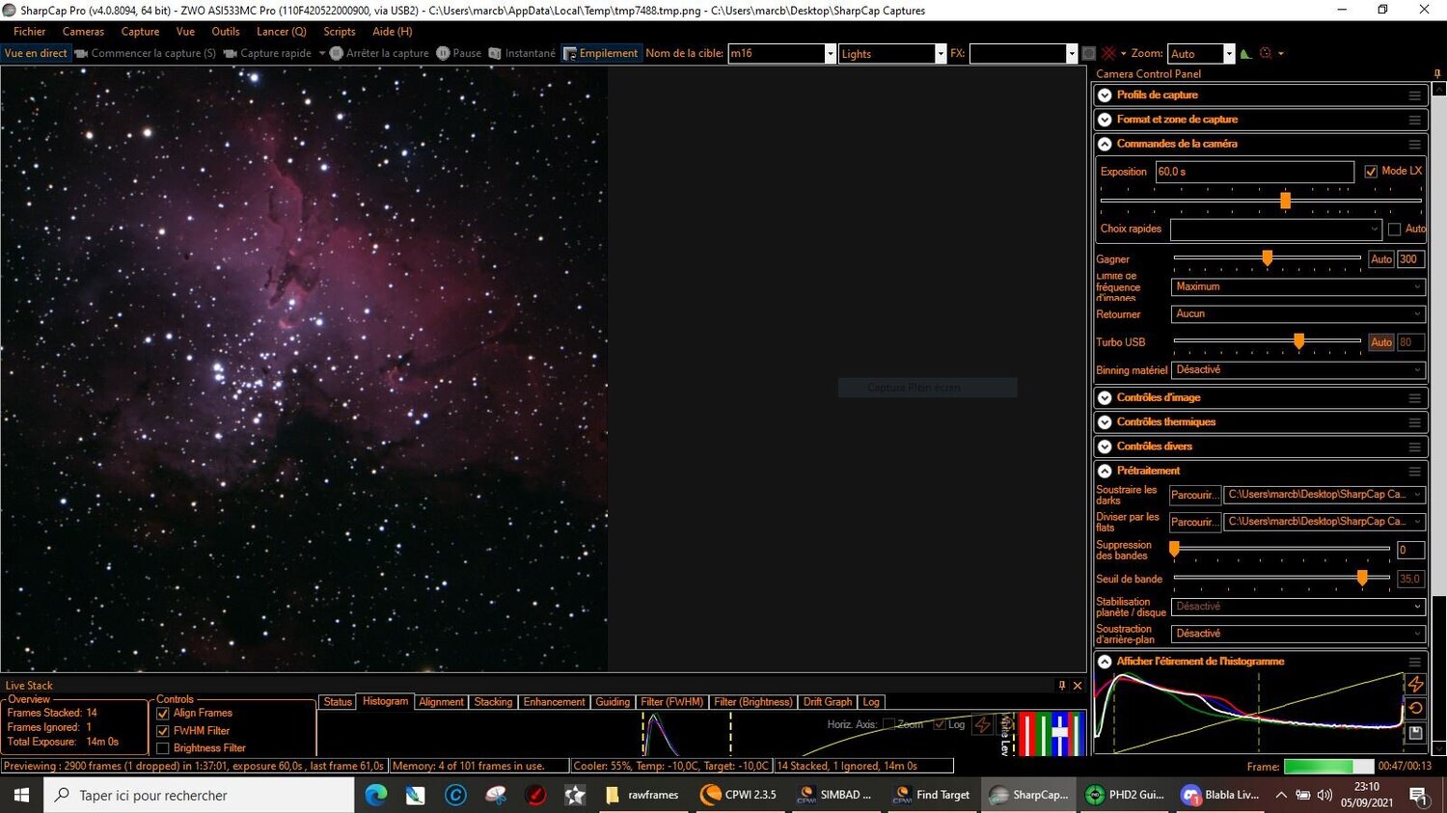Click the Pause button in the toolbar
This screenshot has height=813, width=1447.
459,53
